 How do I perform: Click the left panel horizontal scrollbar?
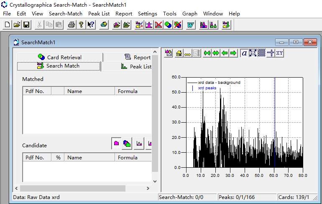[73, 189]
